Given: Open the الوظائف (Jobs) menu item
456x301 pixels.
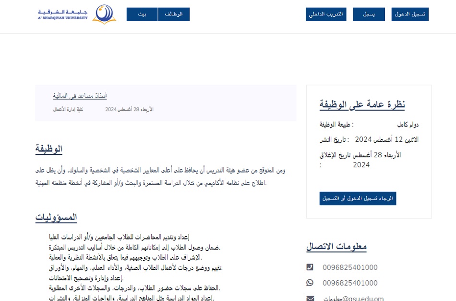Looking at the screenshot, I should click(174, 14).
